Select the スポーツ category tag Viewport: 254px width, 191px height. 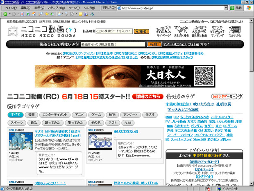pyautogui.click(x=17, y=123)
